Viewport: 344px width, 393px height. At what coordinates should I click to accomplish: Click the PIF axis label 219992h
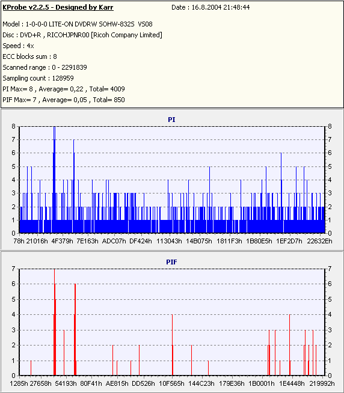(322, 383)
